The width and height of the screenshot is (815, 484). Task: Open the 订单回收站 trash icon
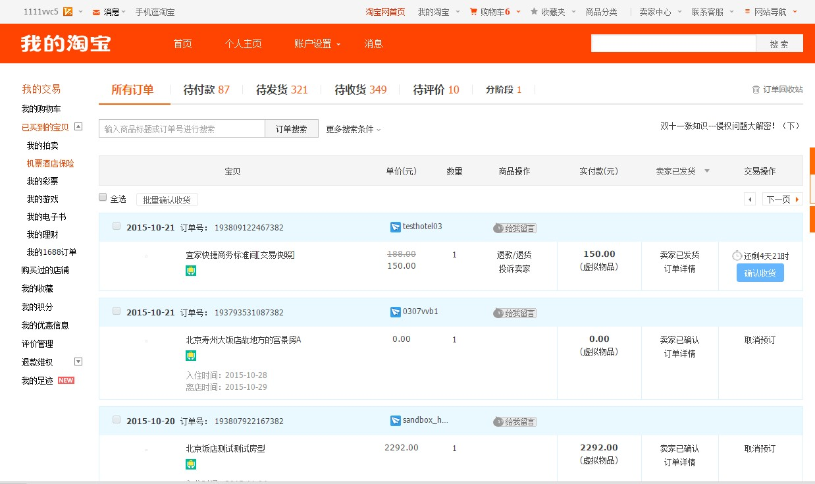[x=756, y=90]
